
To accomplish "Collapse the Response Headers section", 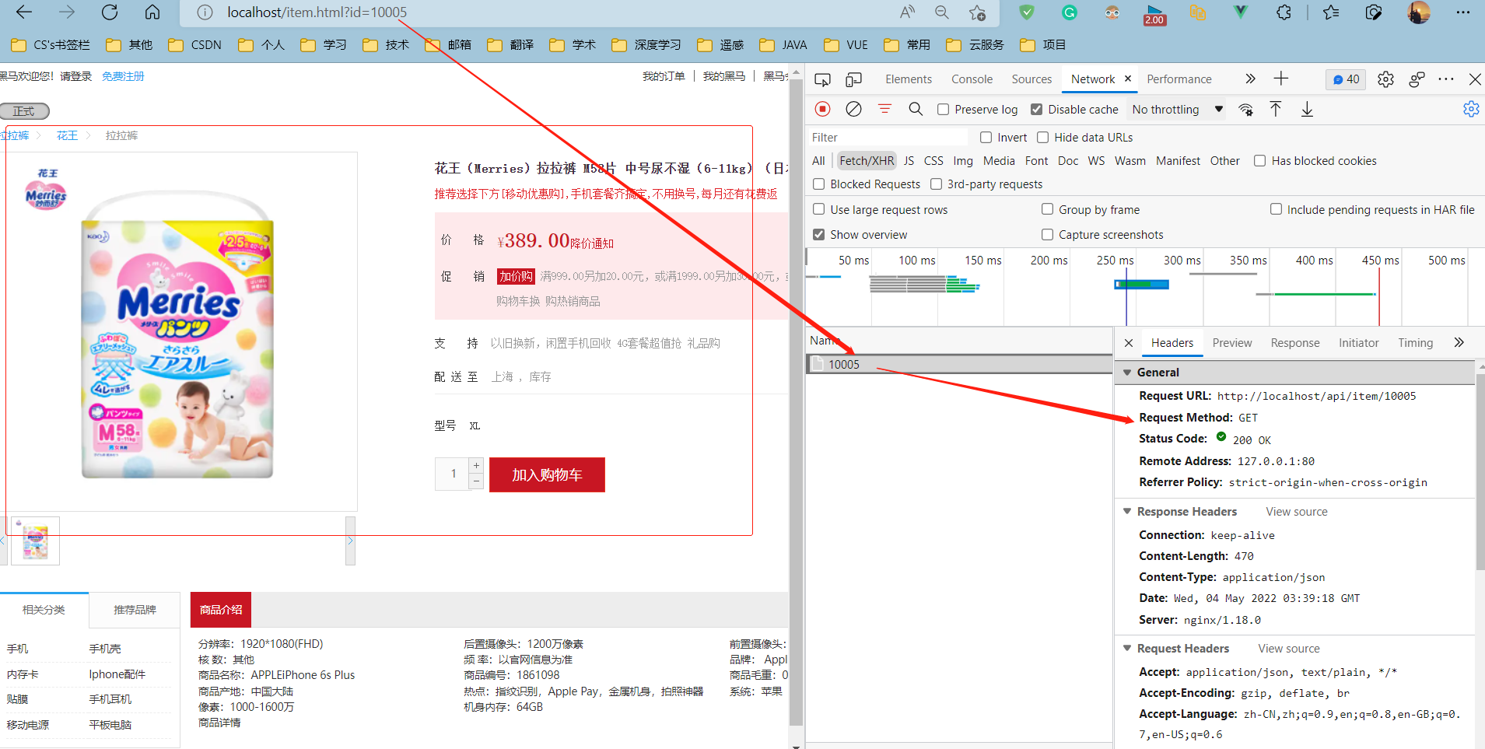I will click(1126, 511).
